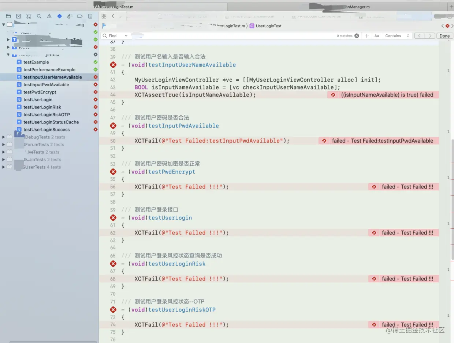
Task: Open the Contains match type dropdown
Action: 397,36
